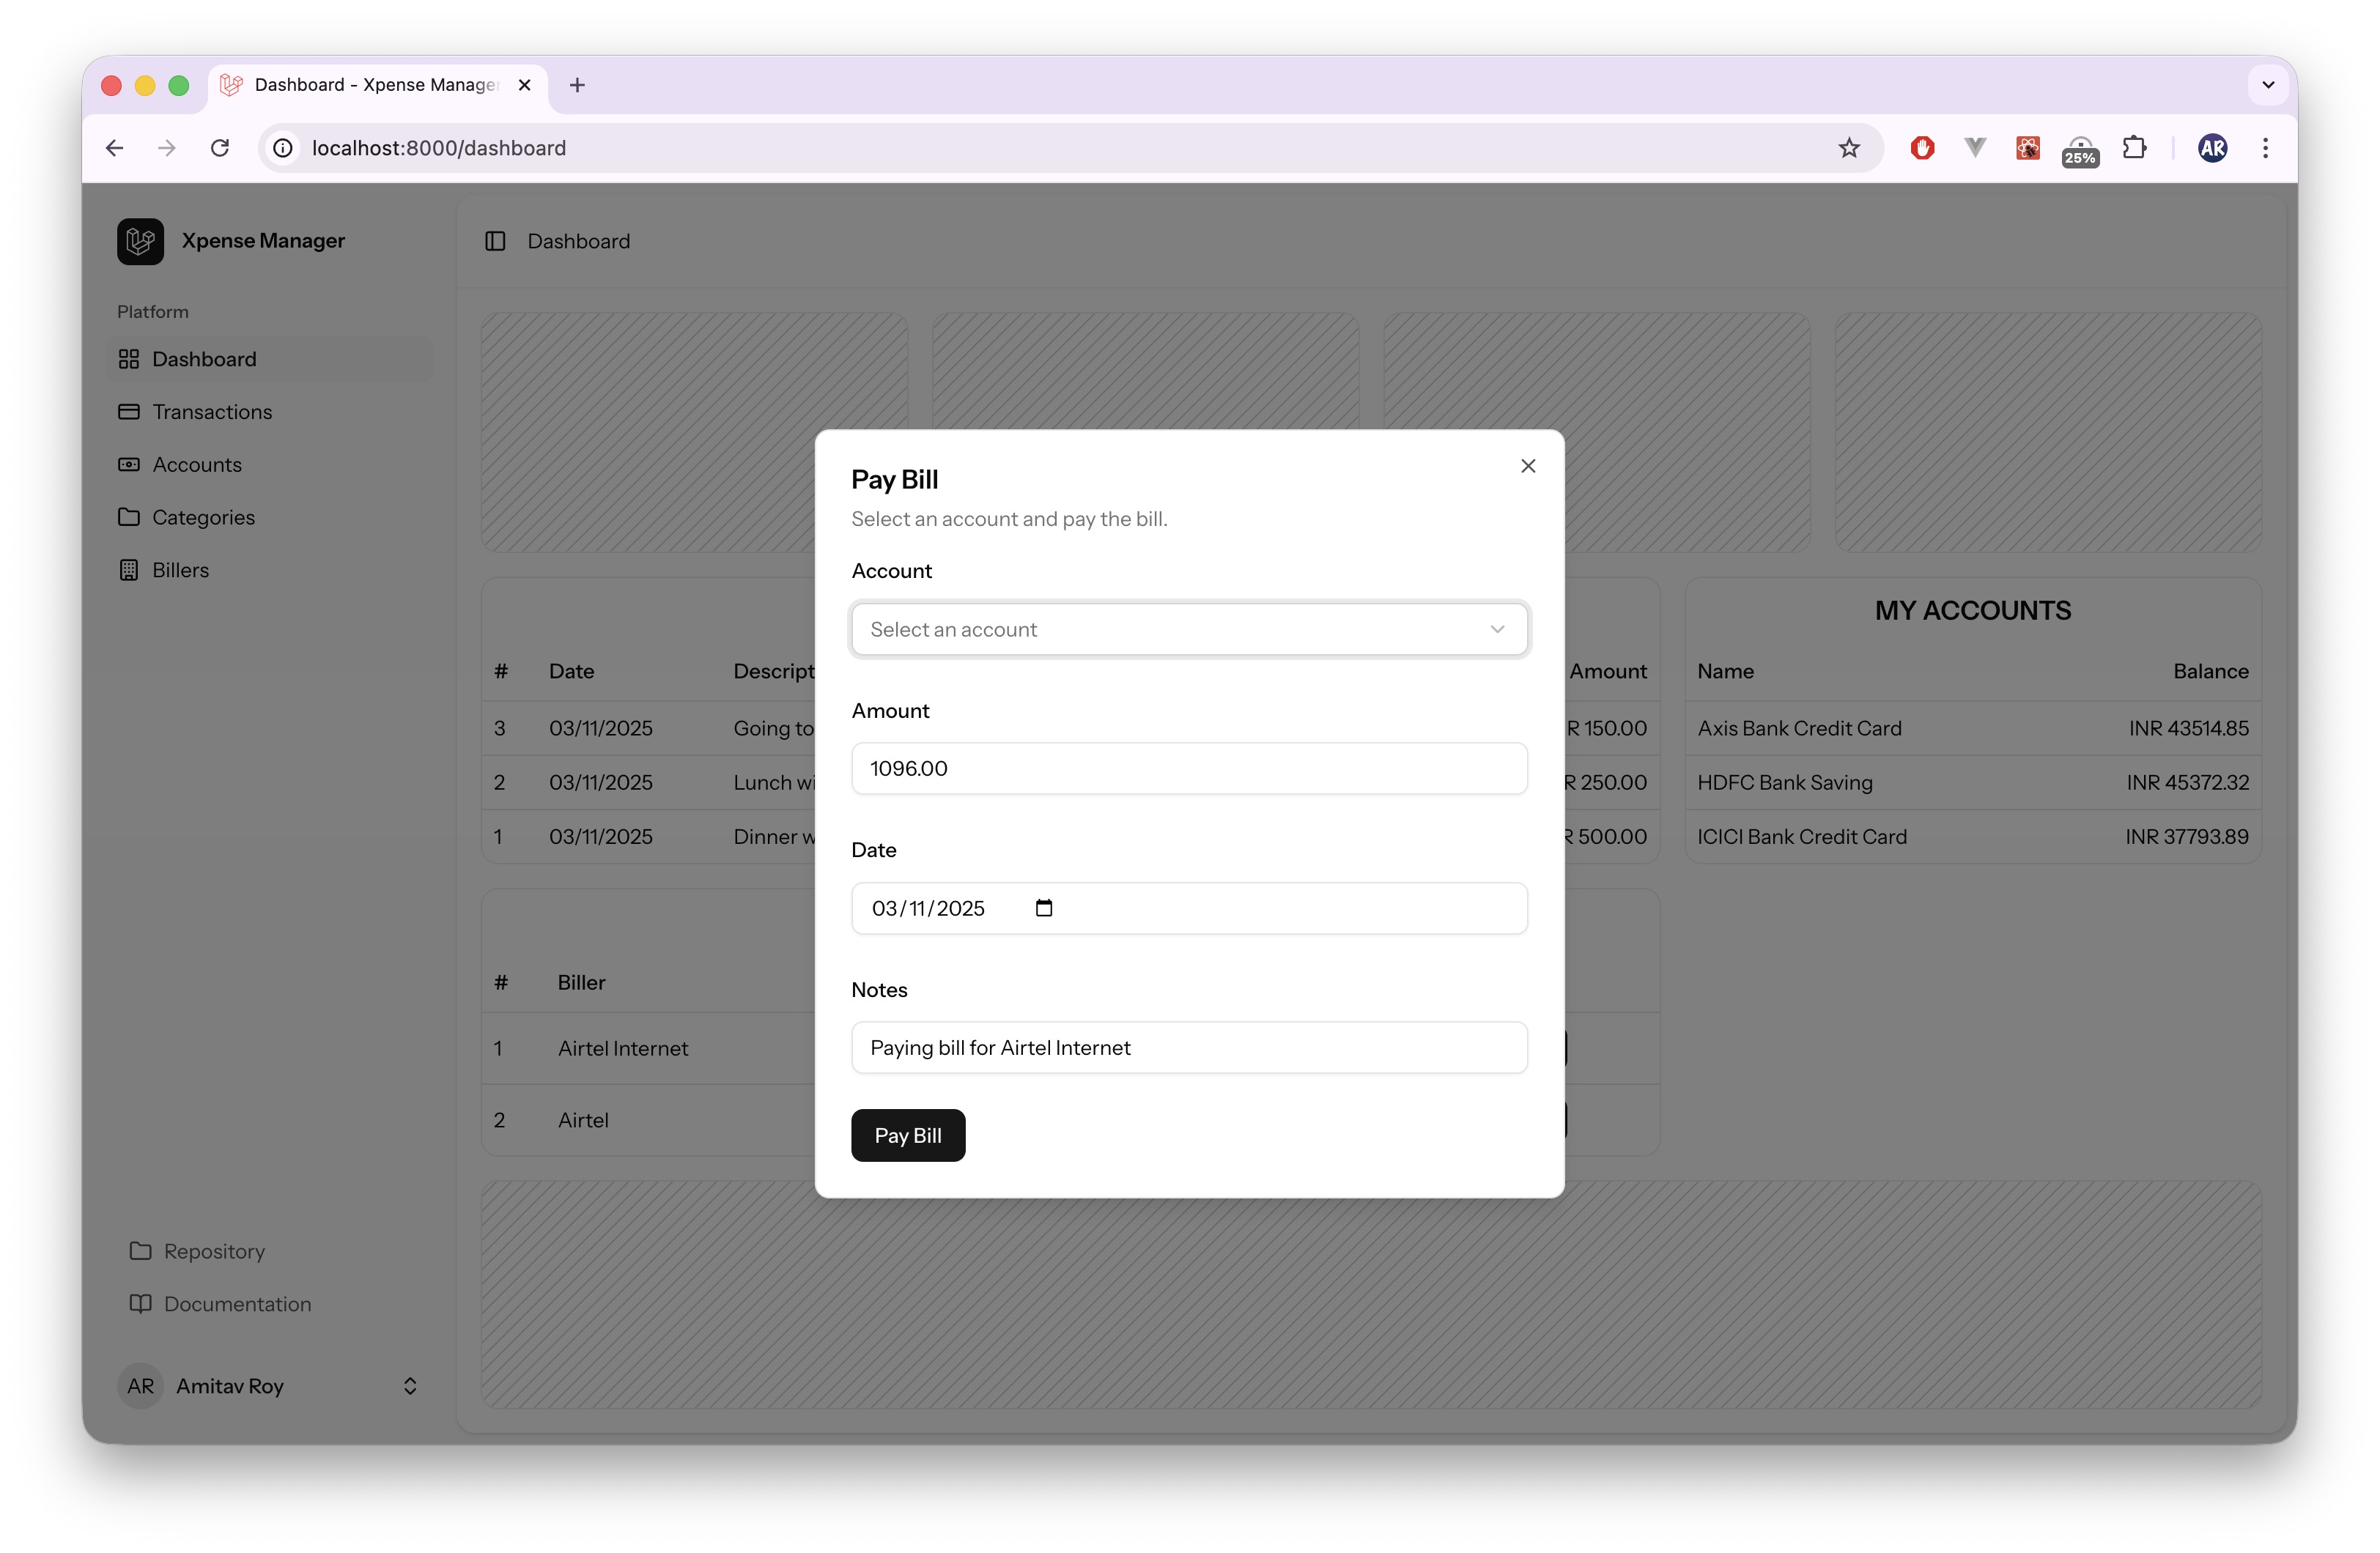Close the Pay Bill dialog
The width and height of the screenshot is (2380, 1553).
[1527, 466]
